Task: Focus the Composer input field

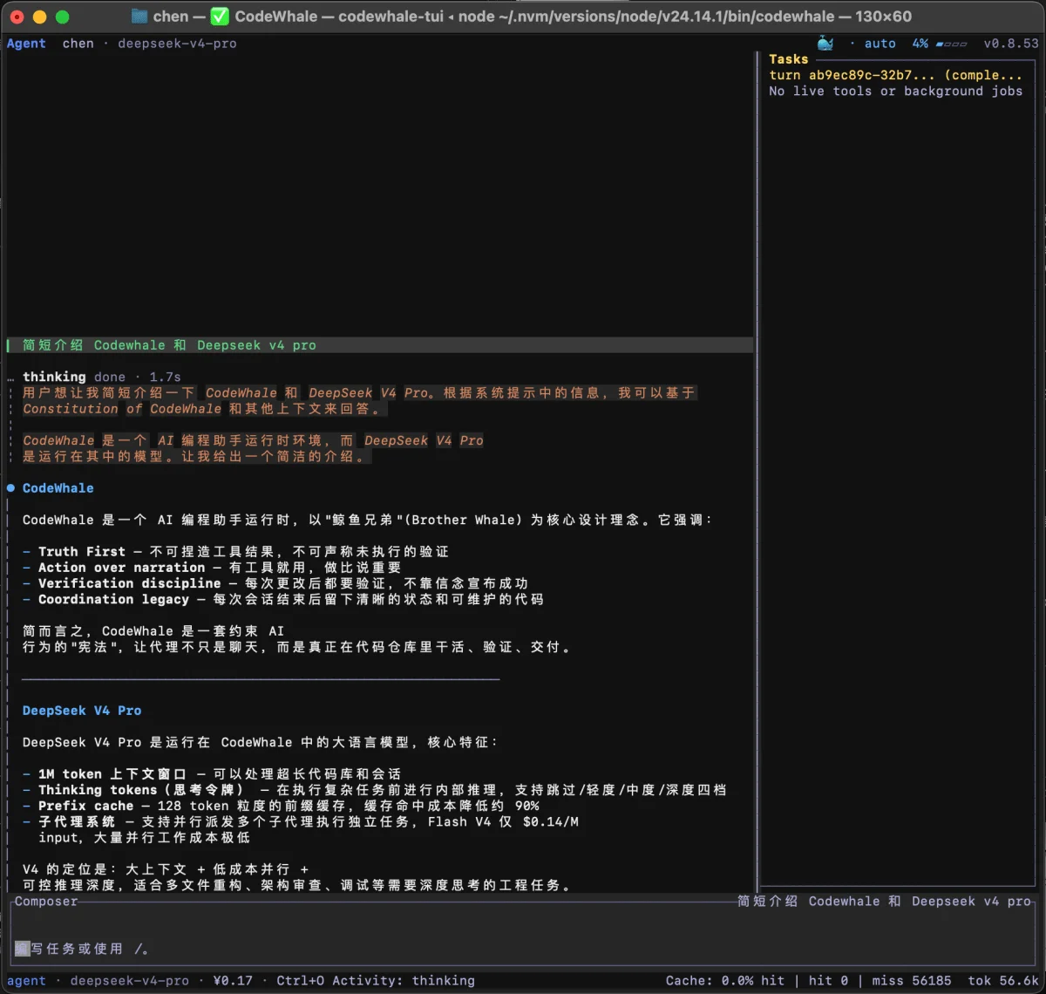Action: point(523,949)
